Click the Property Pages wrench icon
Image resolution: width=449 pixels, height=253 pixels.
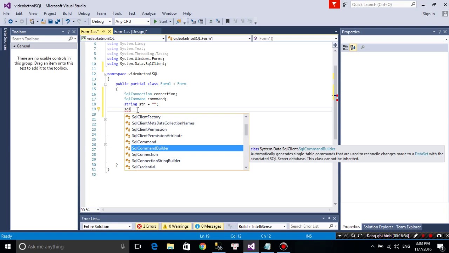tap(363, 47)
